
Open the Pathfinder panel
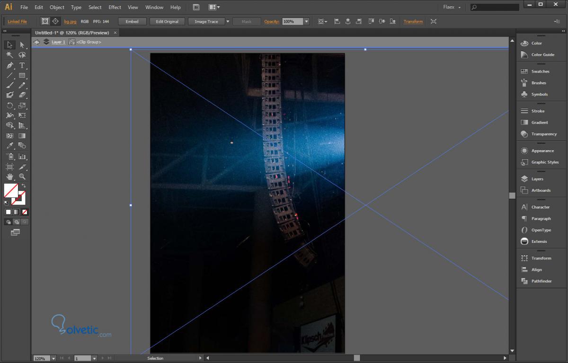coord(541,281)
